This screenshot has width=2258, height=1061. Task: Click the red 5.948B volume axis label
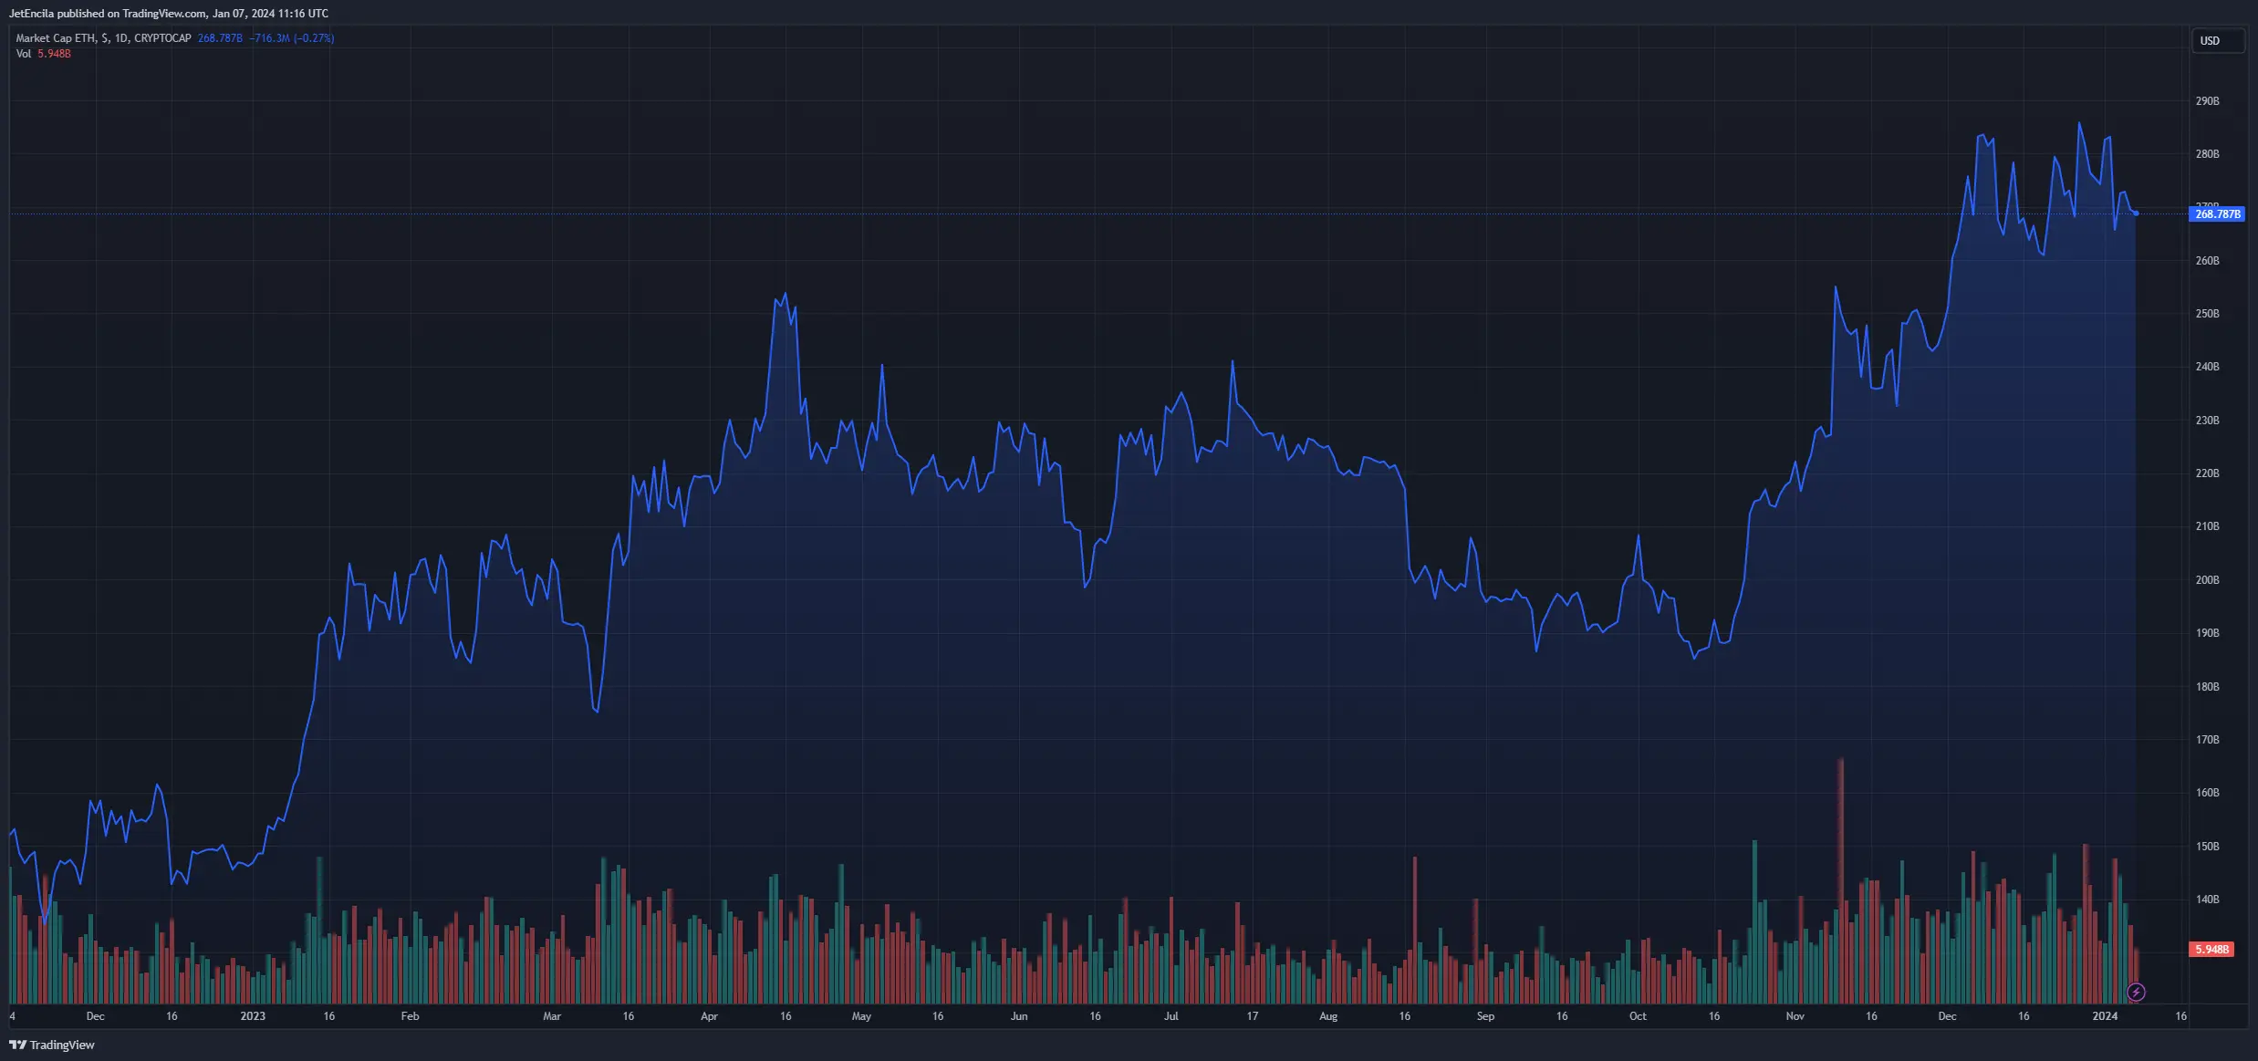2211,950
